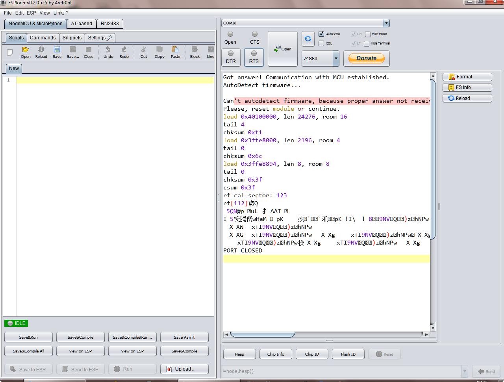Viewport: 504px width, 382px height.
Task: Toggle the RTS line button
Action: 254,57
